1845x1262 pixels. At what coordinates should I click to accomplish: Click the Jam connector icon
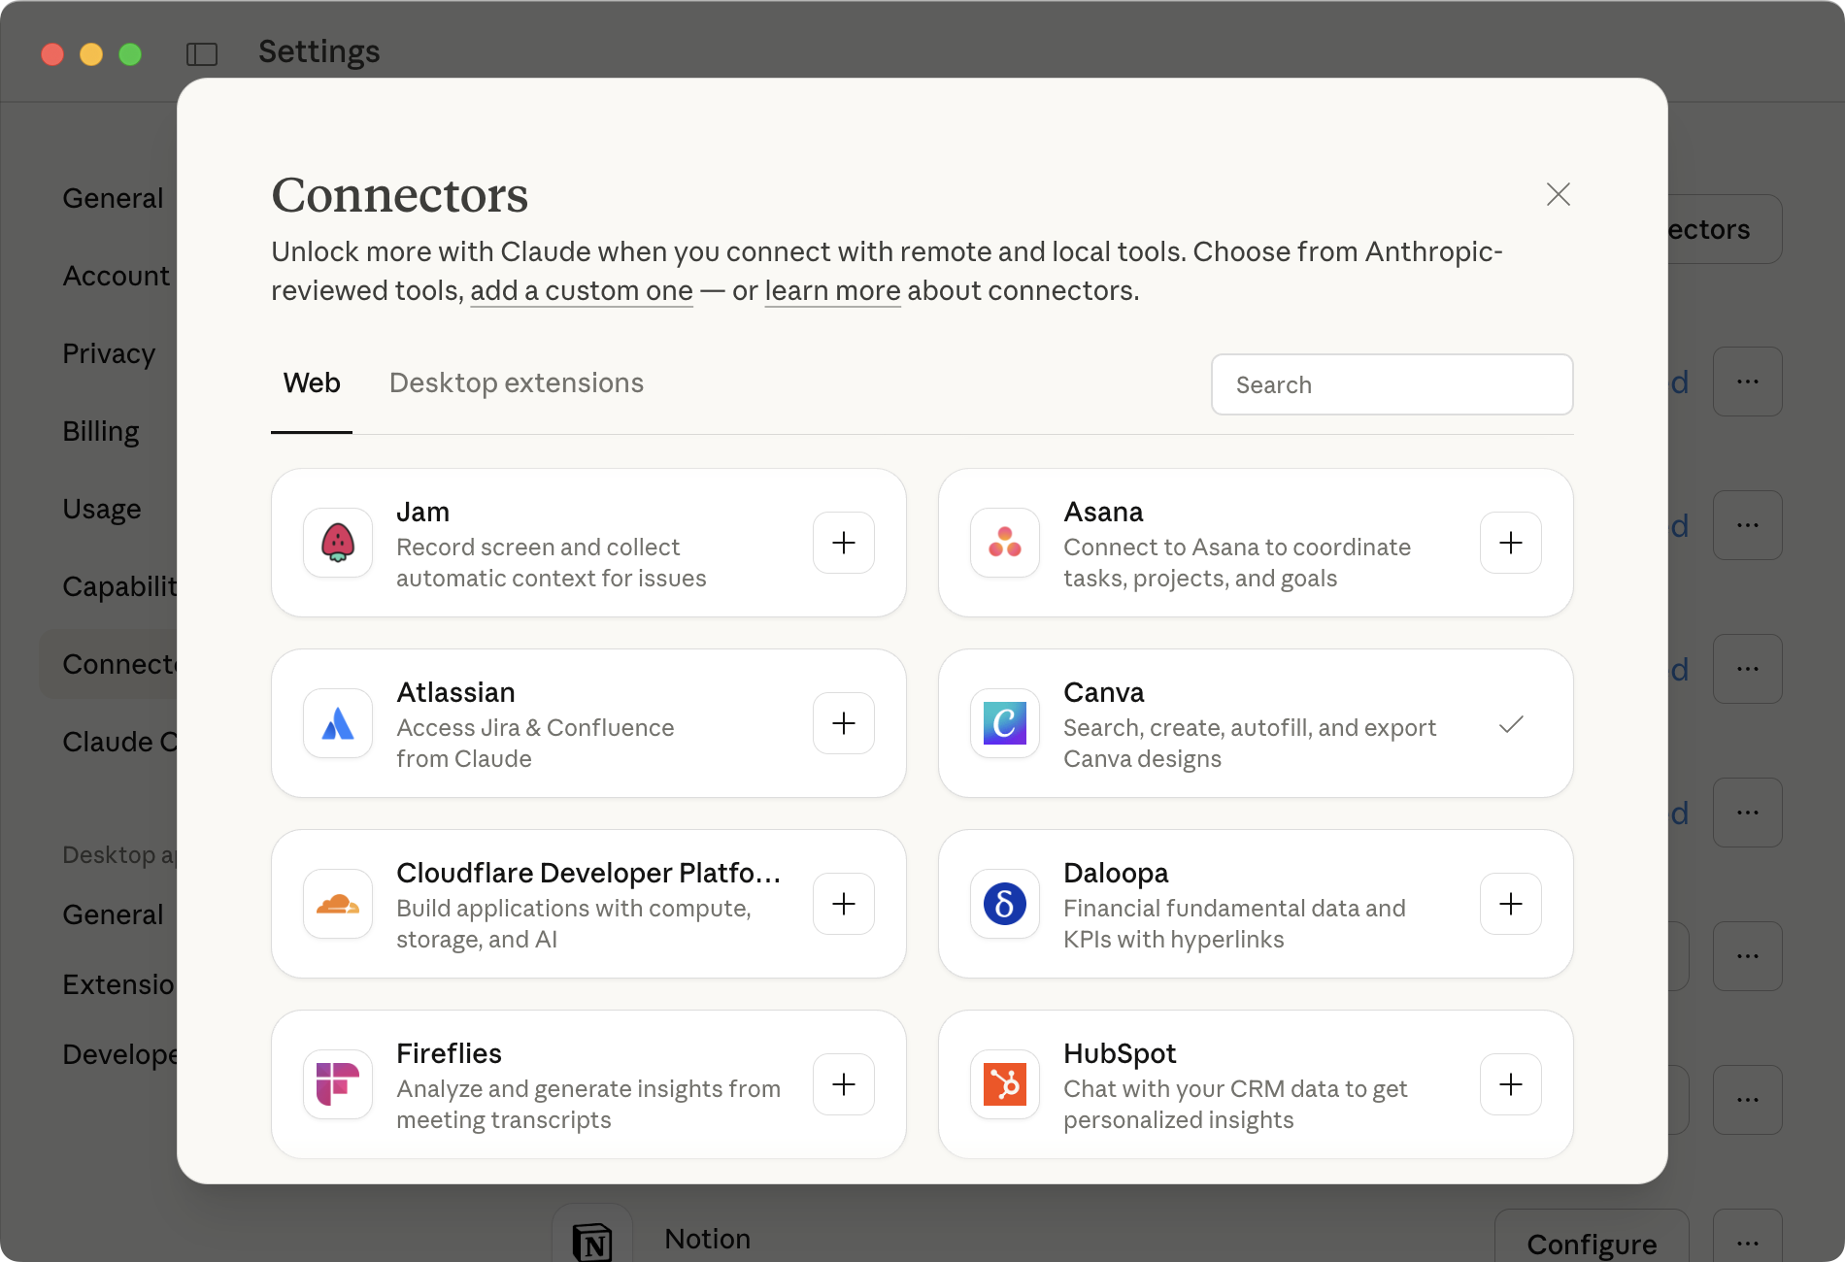[x=338, y=543]
